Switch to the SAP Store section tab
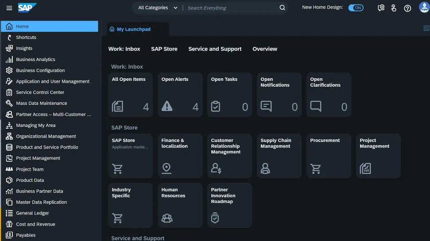430x241 pixels. coord(164,49)
